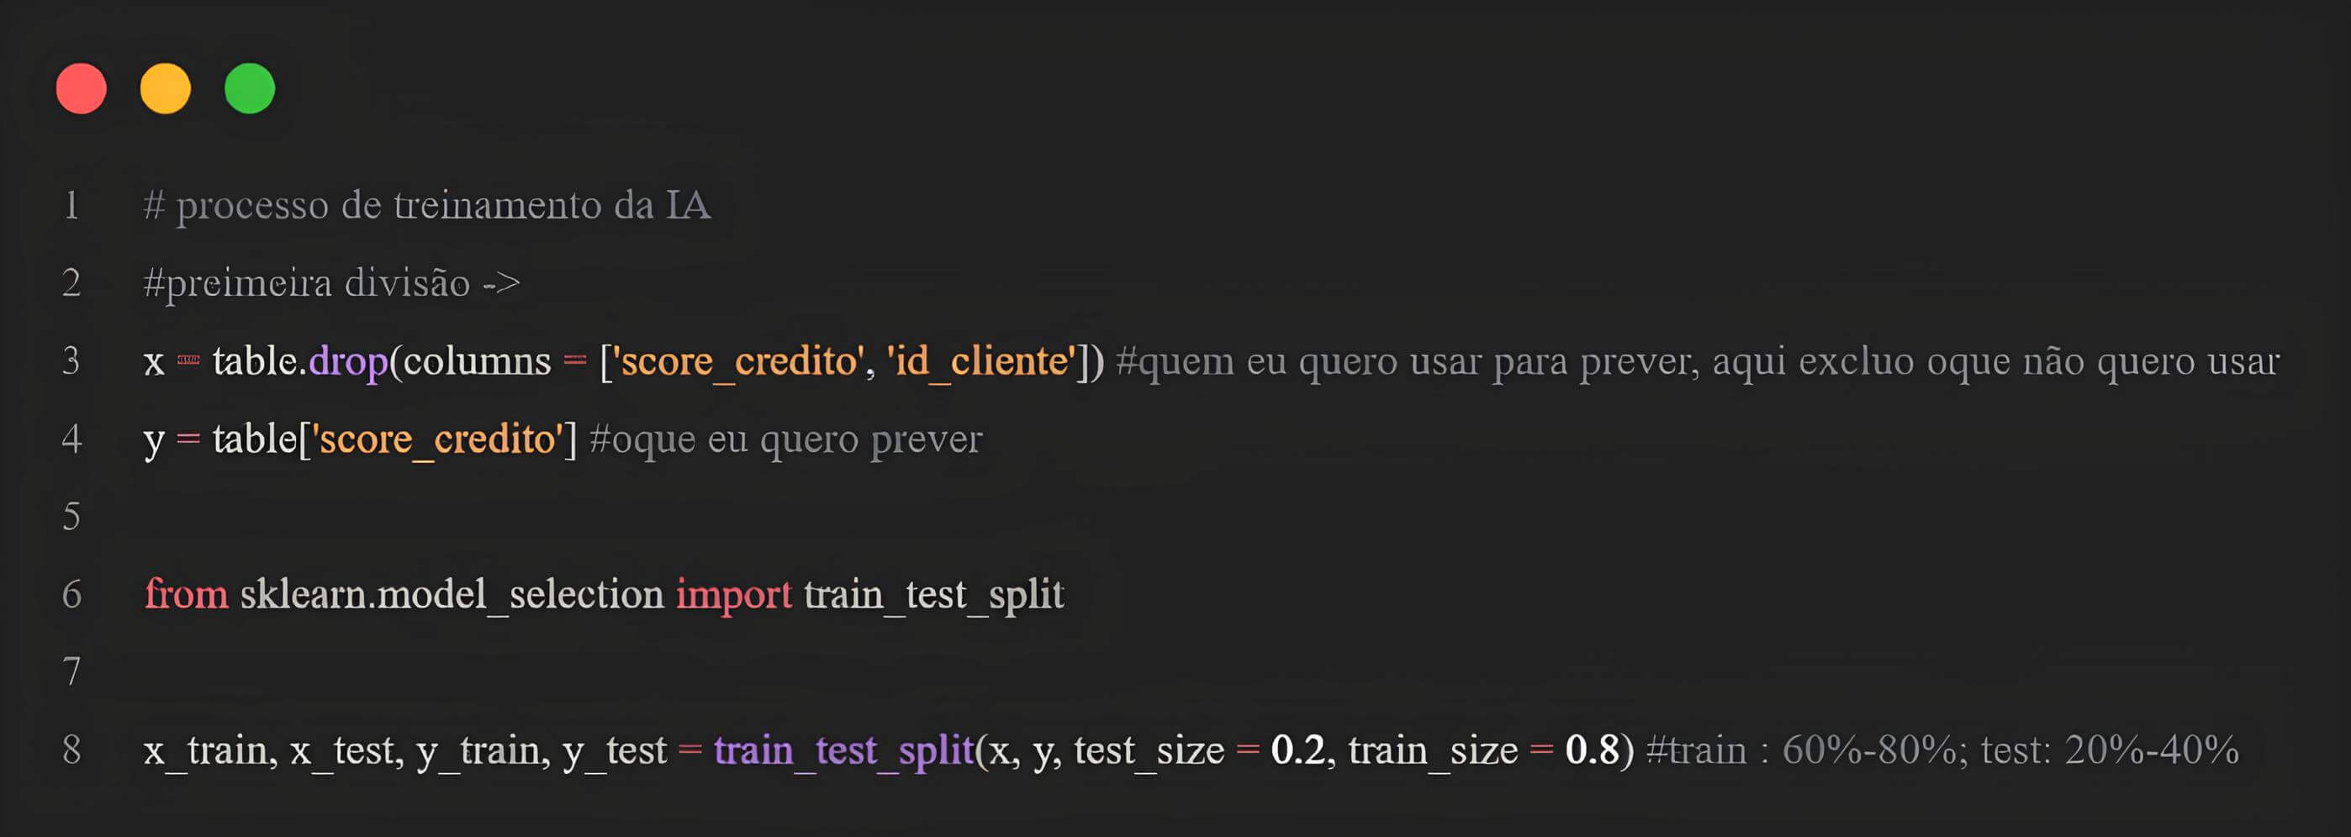Select line number 3 in the gutter
This screenshot has height=837, width=2351.
[x=71, y=361]
